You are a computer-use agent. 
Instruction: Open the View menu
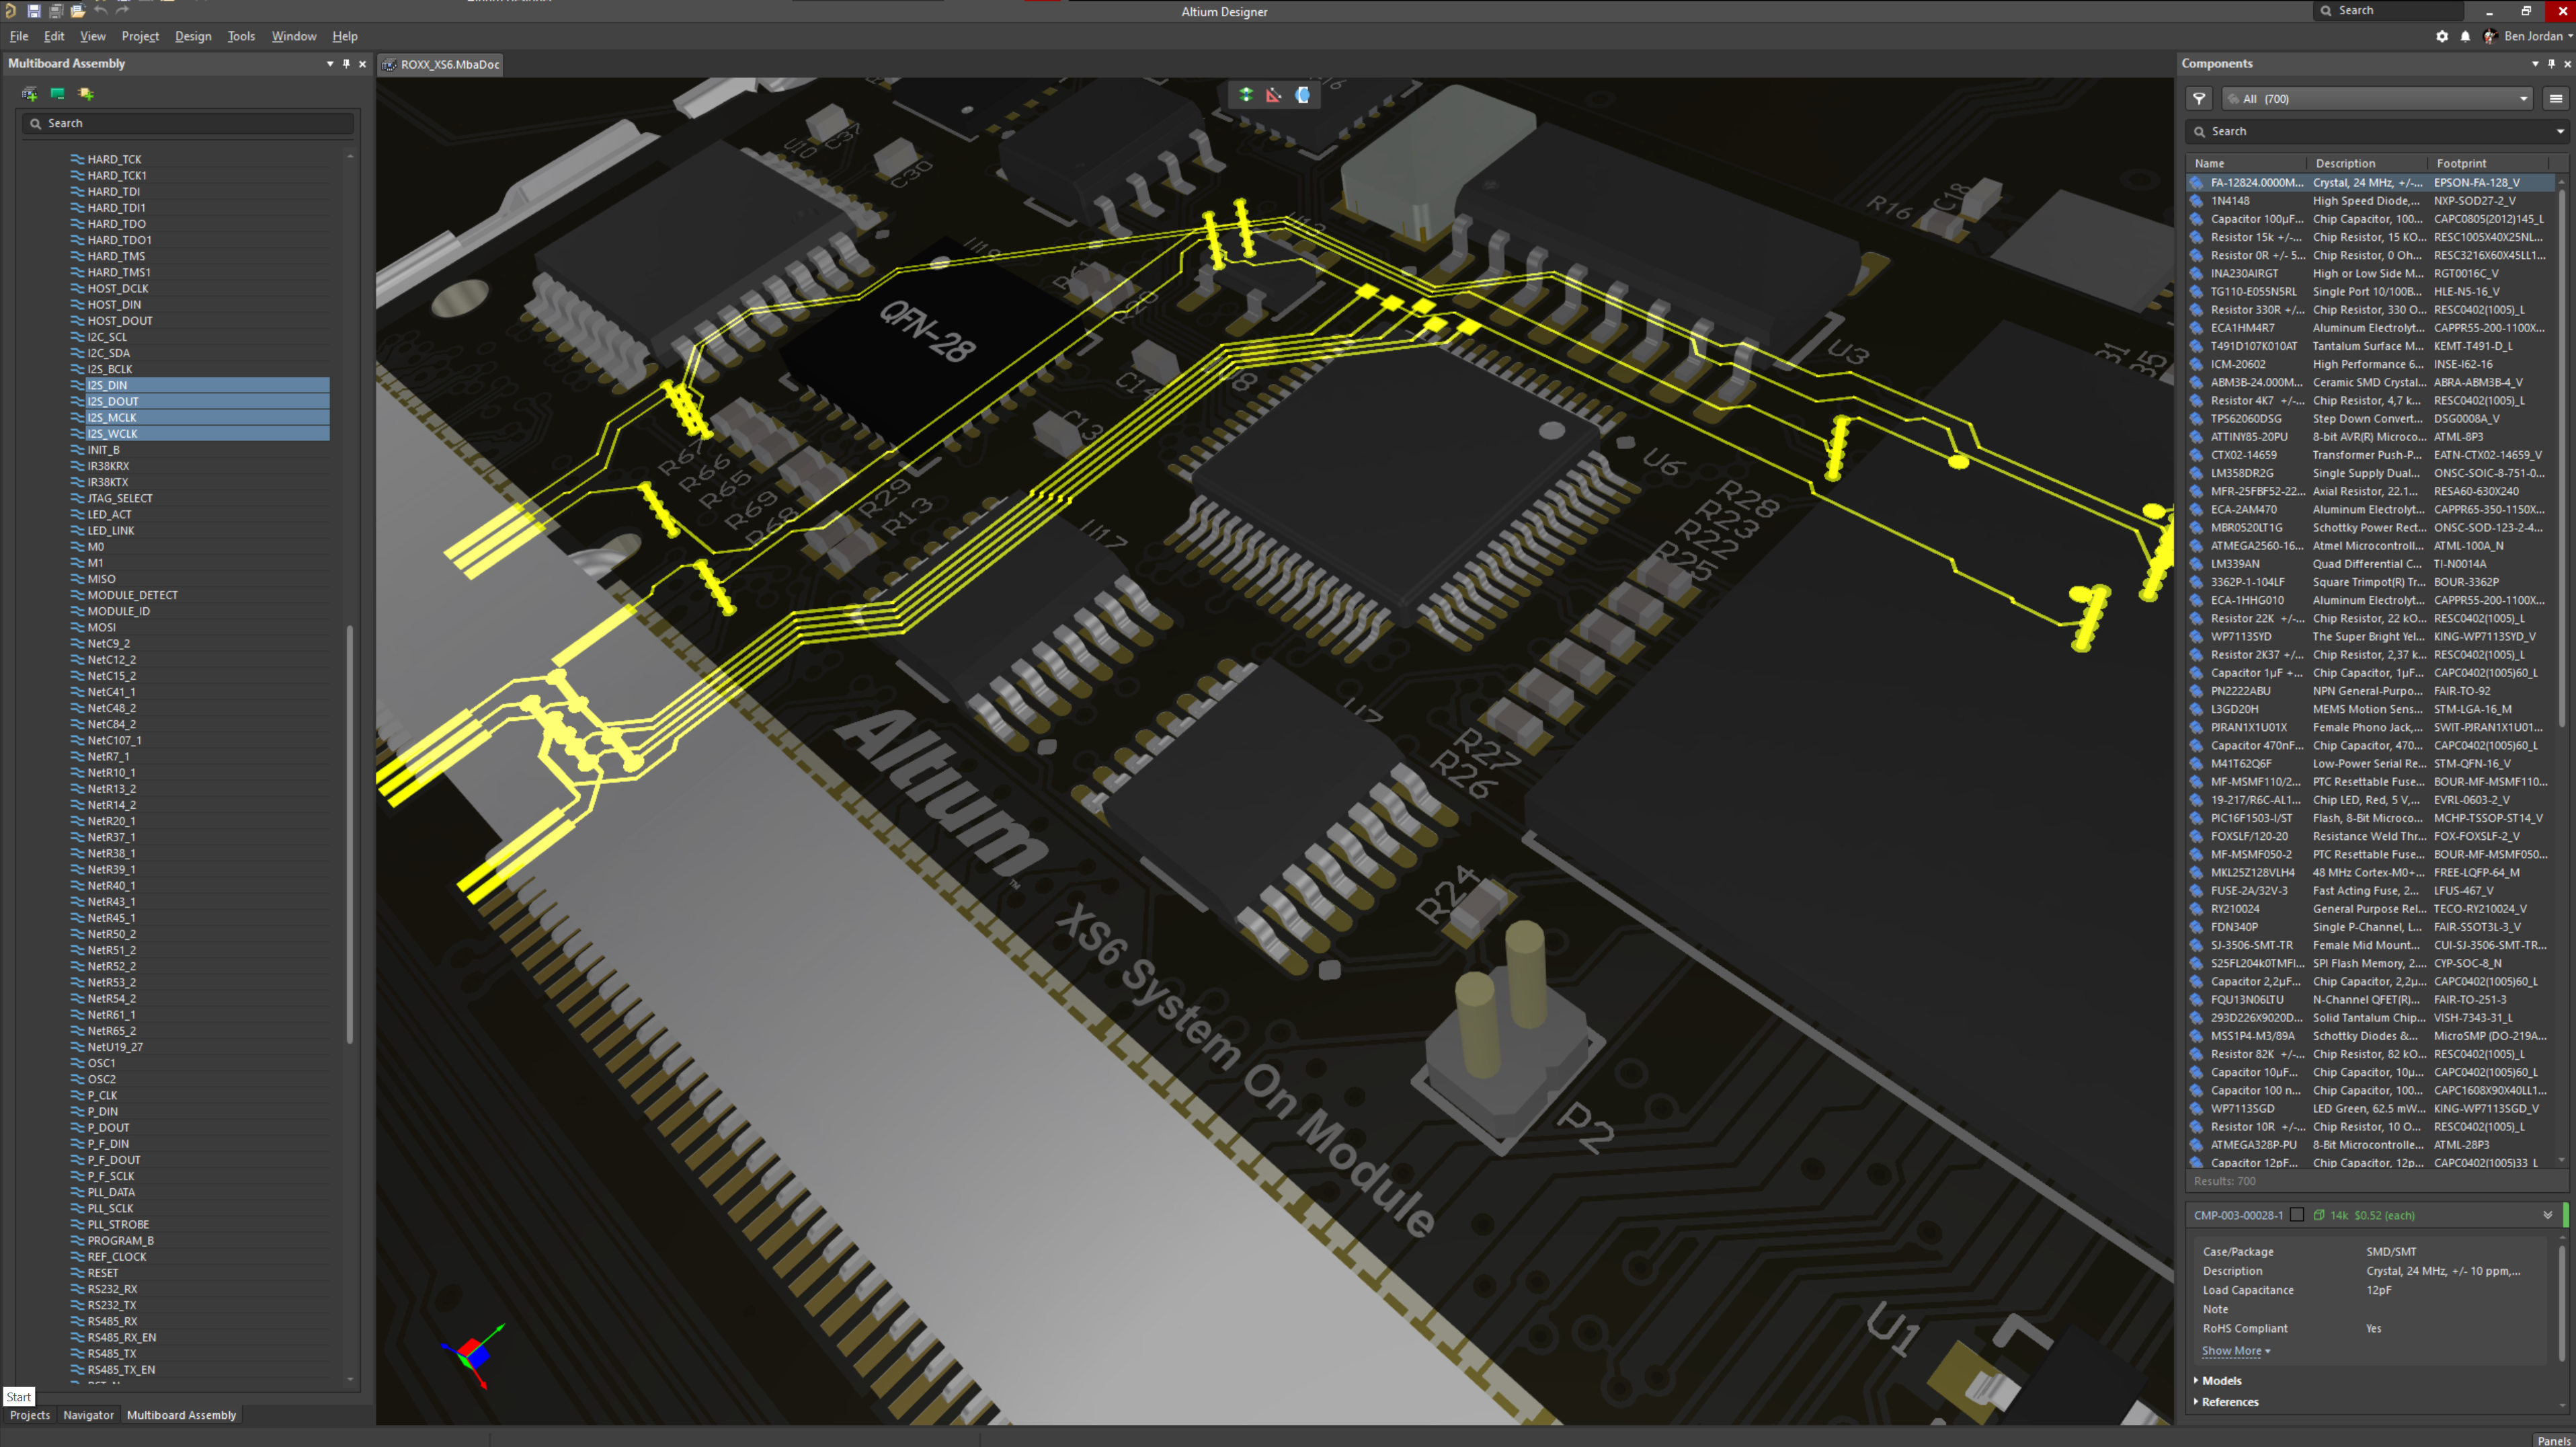click(93, 36)
